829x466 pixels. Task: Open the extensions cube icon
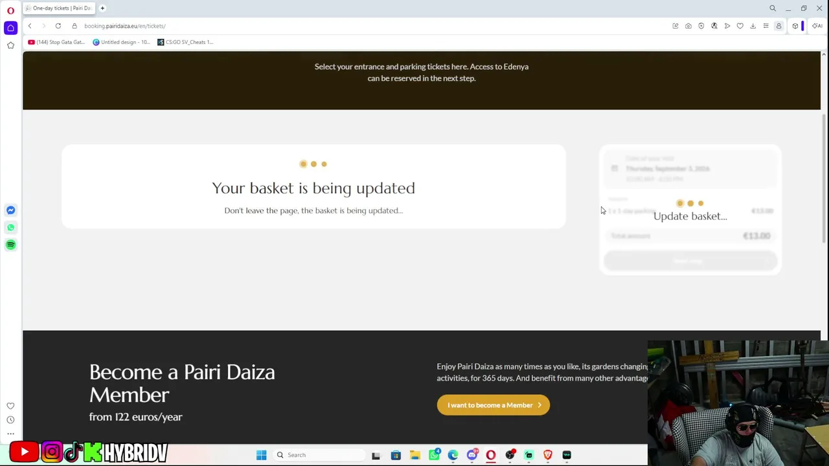point(795,26)
